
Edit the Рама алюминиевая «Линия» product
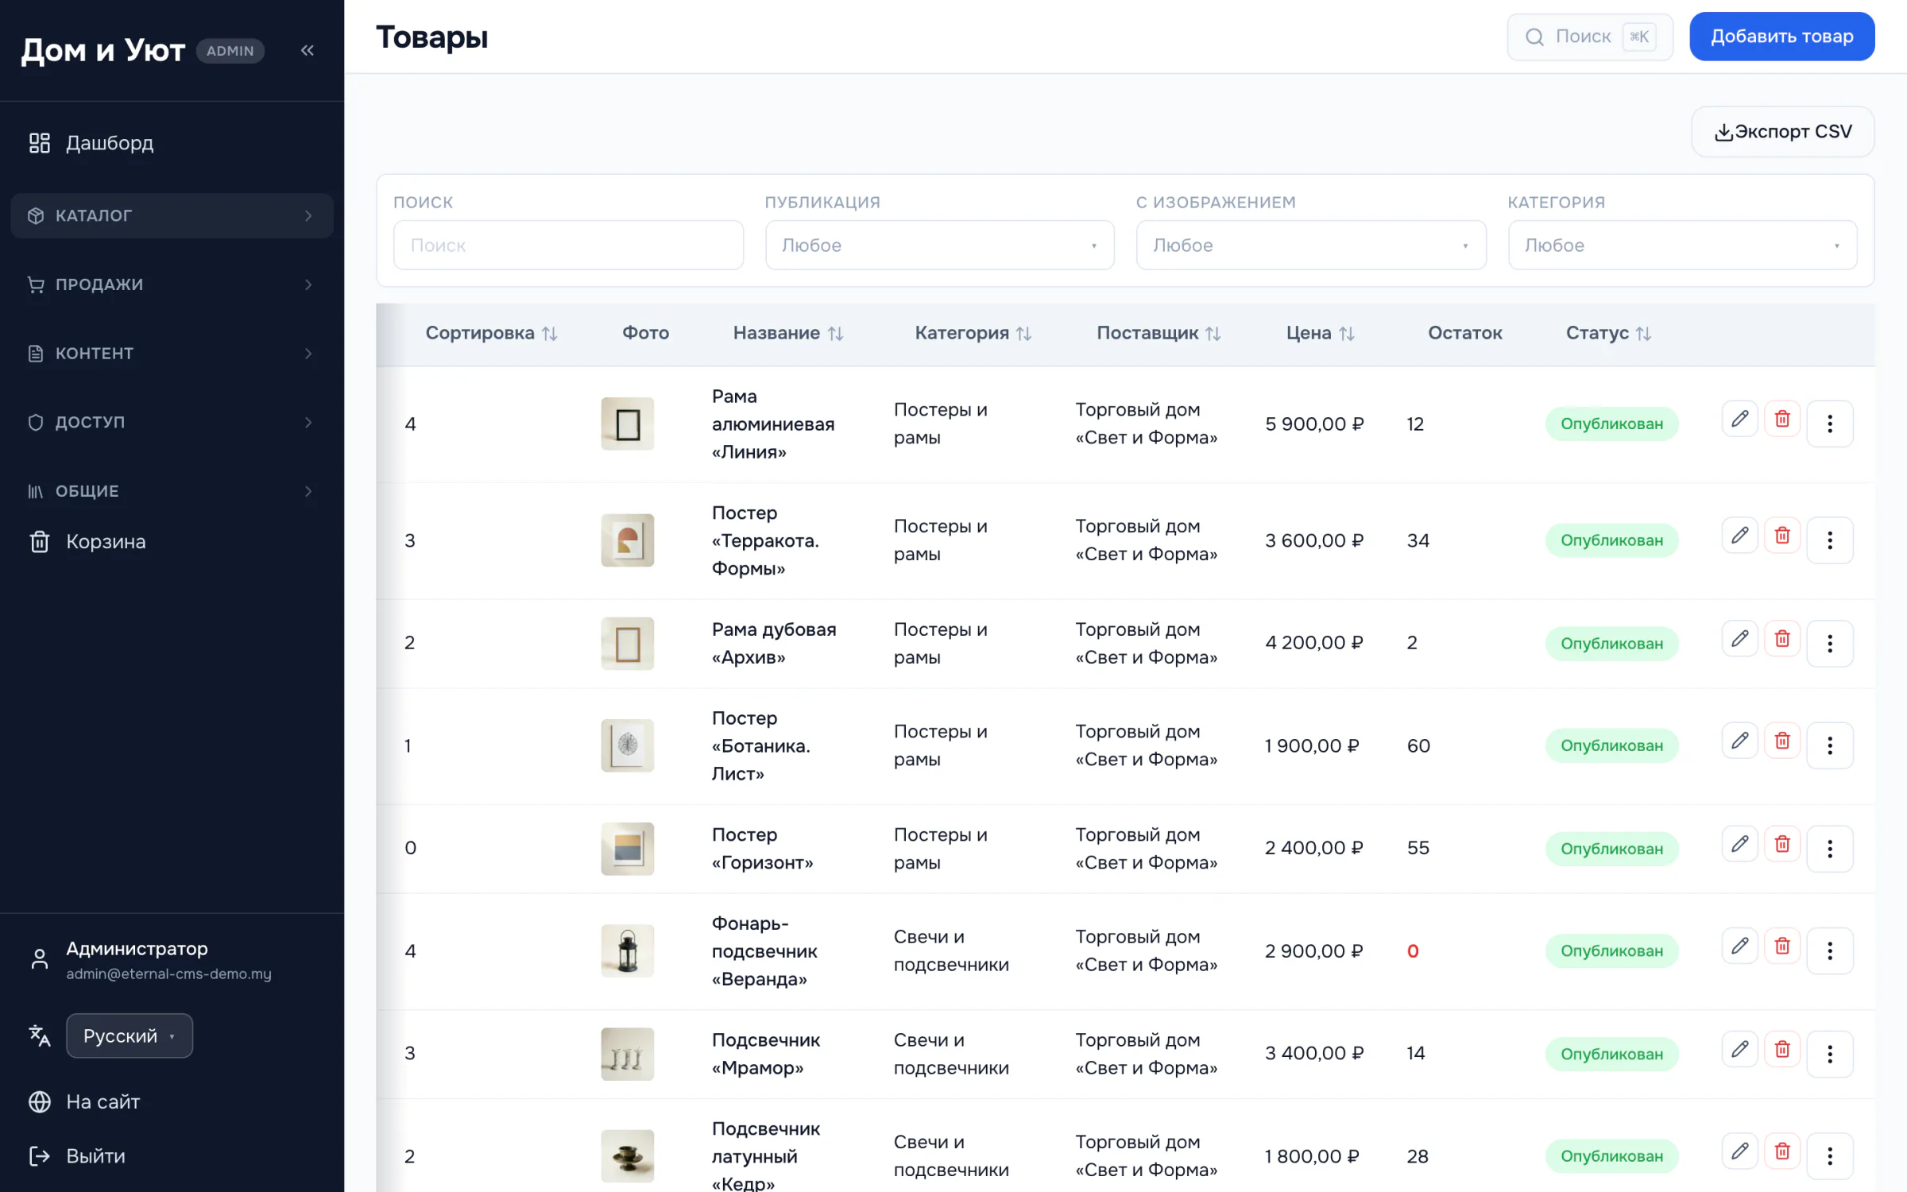[x=1739, y=419]
